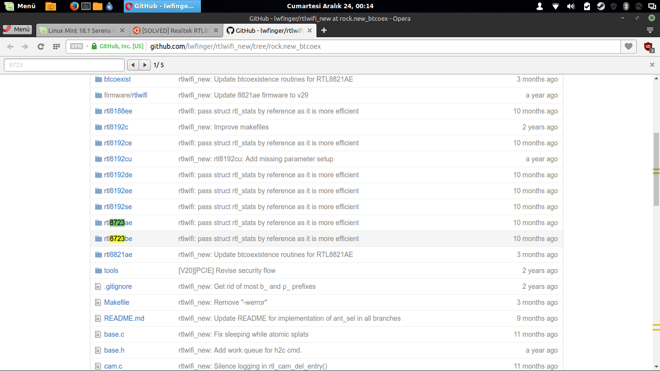This screenshot has width=660, height=371.
Task: Open commit 'Remove "-werror"'
Action: 223,302
